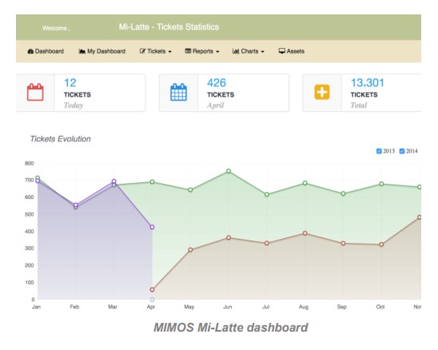Click the green April data point
Screen dimensions: 438x350
click(152, 182)
